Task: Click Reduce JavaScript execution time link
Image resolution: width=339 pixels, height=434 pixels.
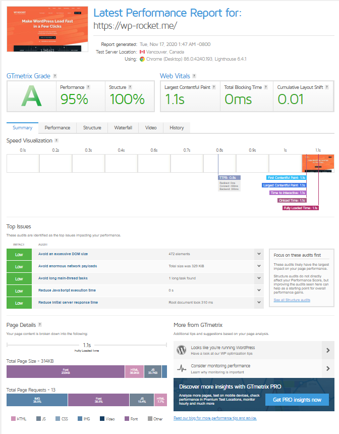Action: (x=67, y=291)
